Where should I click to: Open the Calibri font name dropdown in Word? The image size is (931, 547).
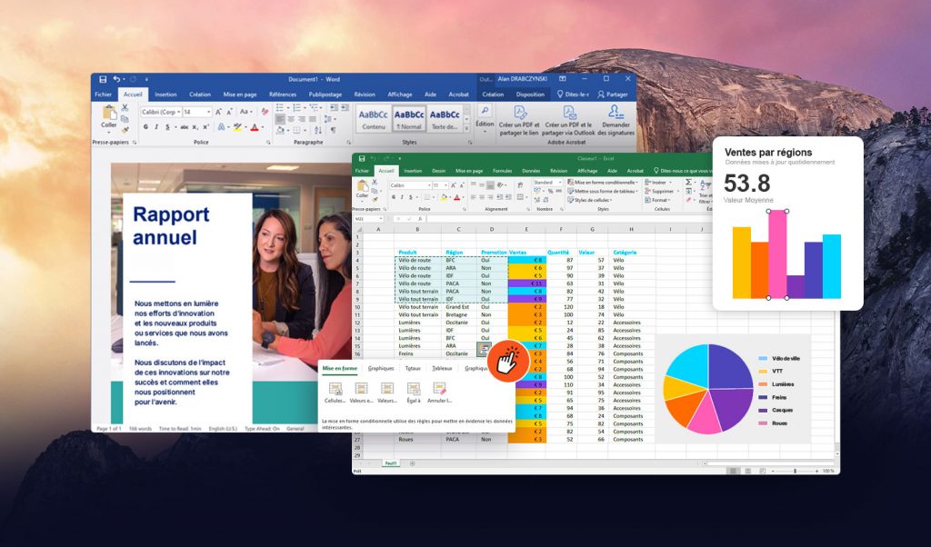coord(178,112)
